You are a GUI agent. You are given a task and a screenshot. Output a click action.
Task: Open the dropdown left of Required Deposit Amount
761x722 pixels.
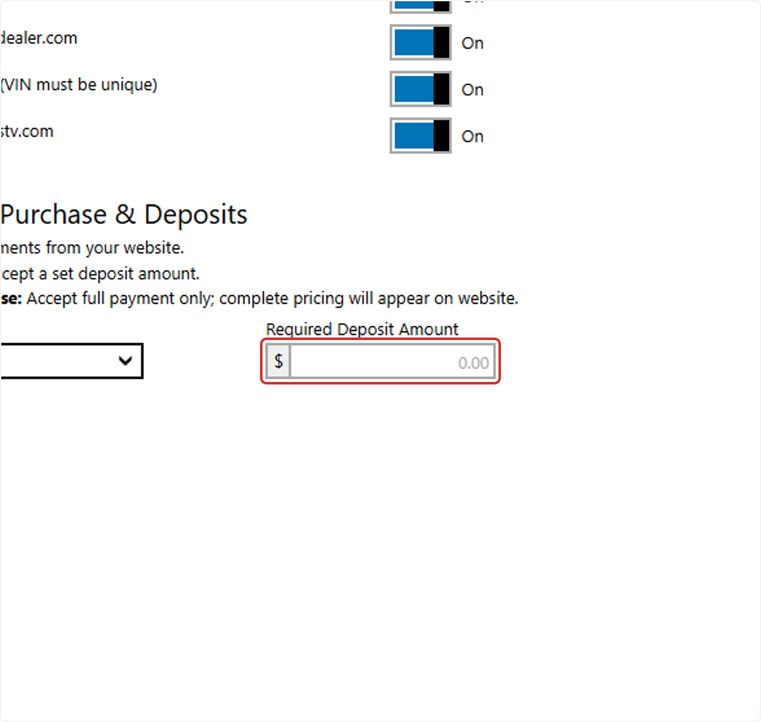coord(72,361)
